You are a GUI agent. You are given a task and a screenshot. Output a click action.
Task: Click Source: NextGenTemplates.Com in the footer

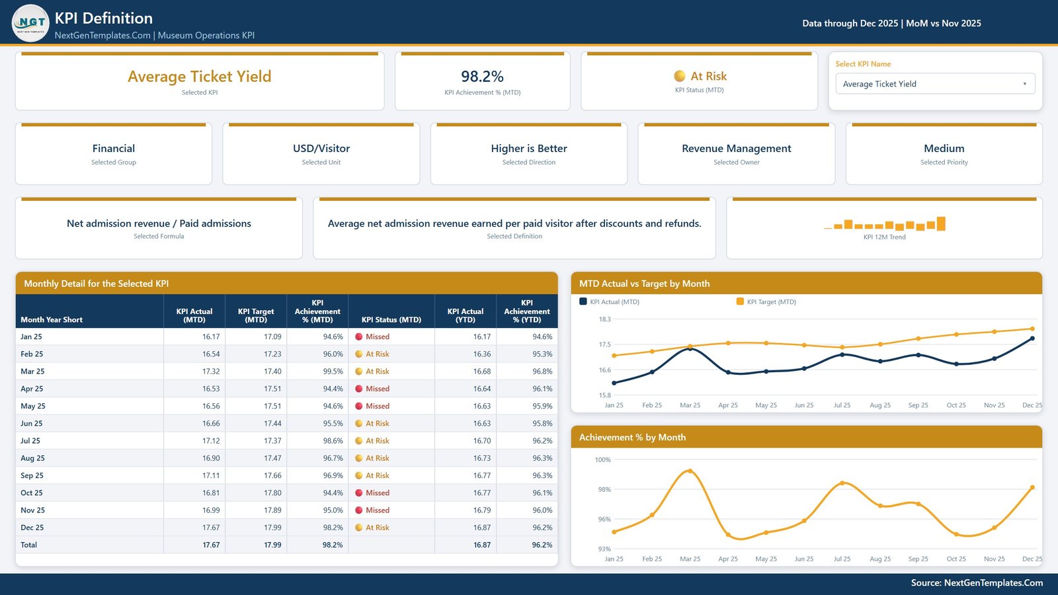coord(977,583)
